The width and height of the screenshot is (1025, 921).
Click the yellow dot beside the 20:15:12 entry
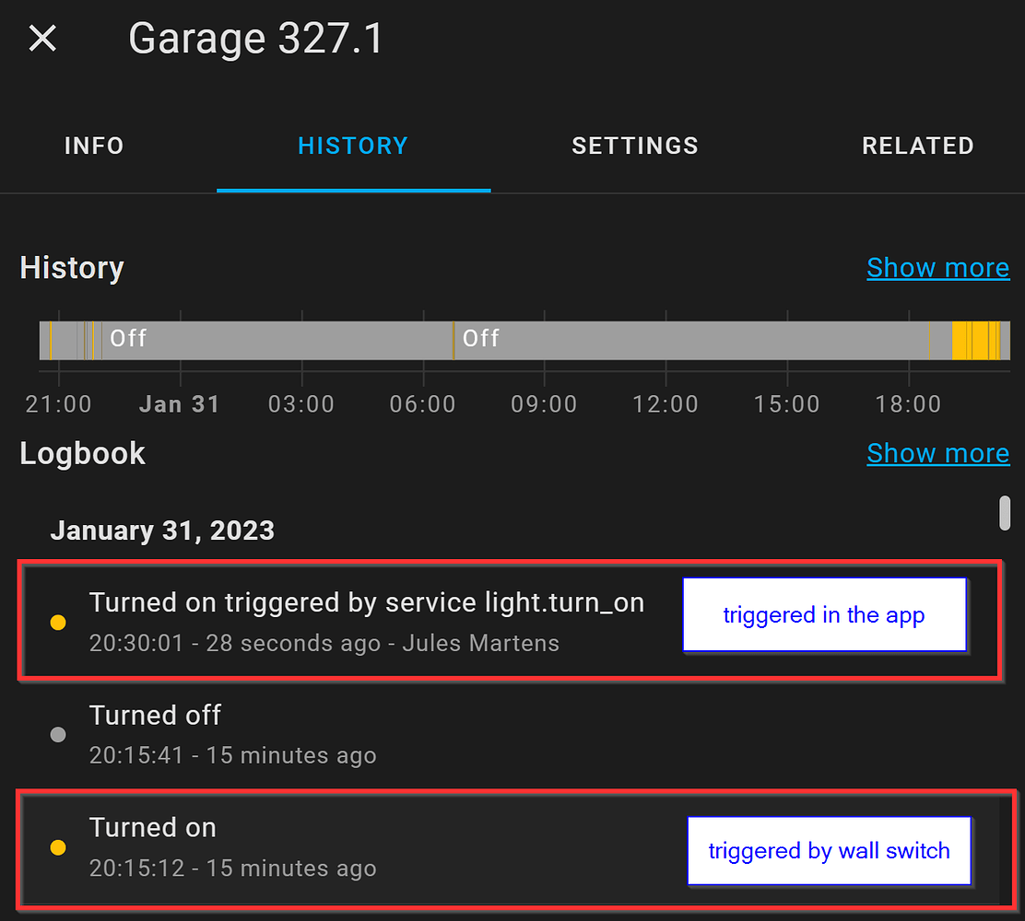click(58, 847)
